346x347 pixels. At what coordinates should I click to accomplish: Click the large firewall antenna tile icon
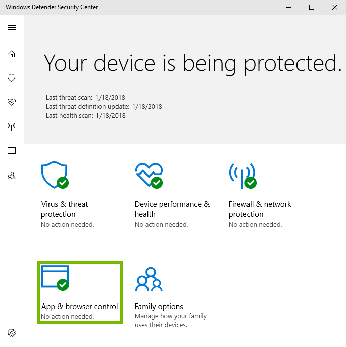[x=242, y=176]
